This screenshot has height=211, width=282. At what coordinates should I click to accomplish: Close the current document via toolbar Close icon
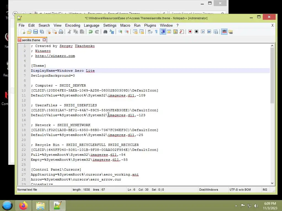(48, 32)
